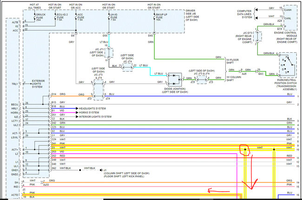Click the C23 connector pin label
302x200 pixels.
[x=54, y=127]
